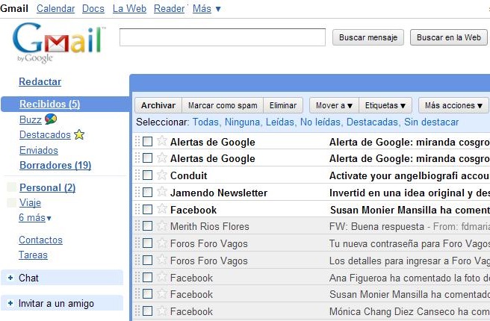Open the Destacados folder link
The image size is (490, 321).
click(x=45, y=135)
